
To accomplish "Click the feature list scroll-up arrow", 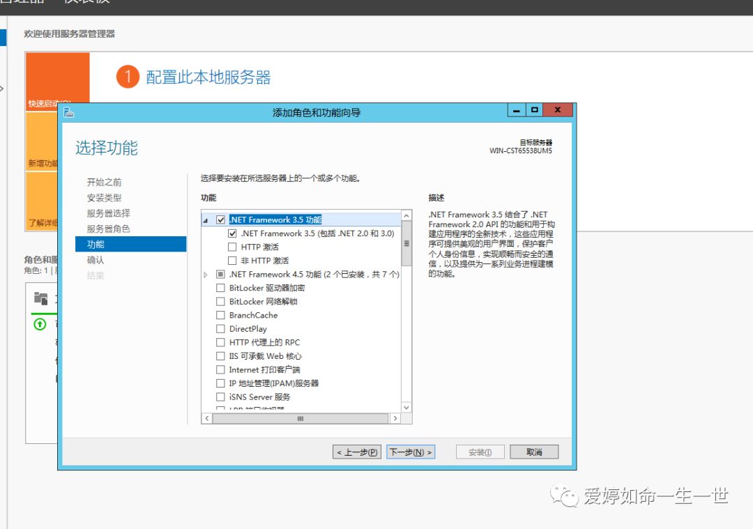I will 406,215.
